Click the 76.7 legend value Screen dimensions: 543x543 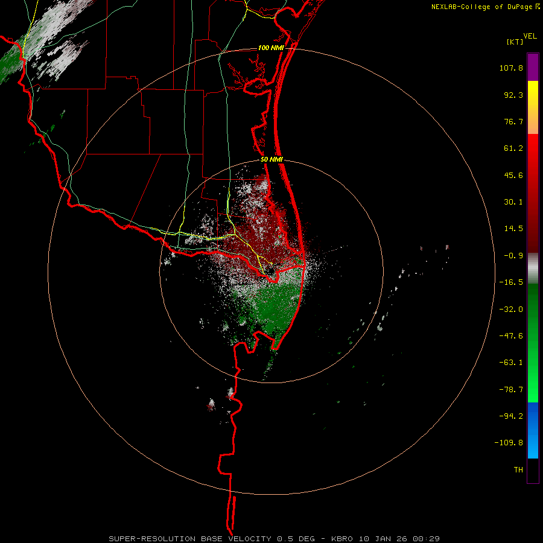pyautogui.click(x=513, y=121)
